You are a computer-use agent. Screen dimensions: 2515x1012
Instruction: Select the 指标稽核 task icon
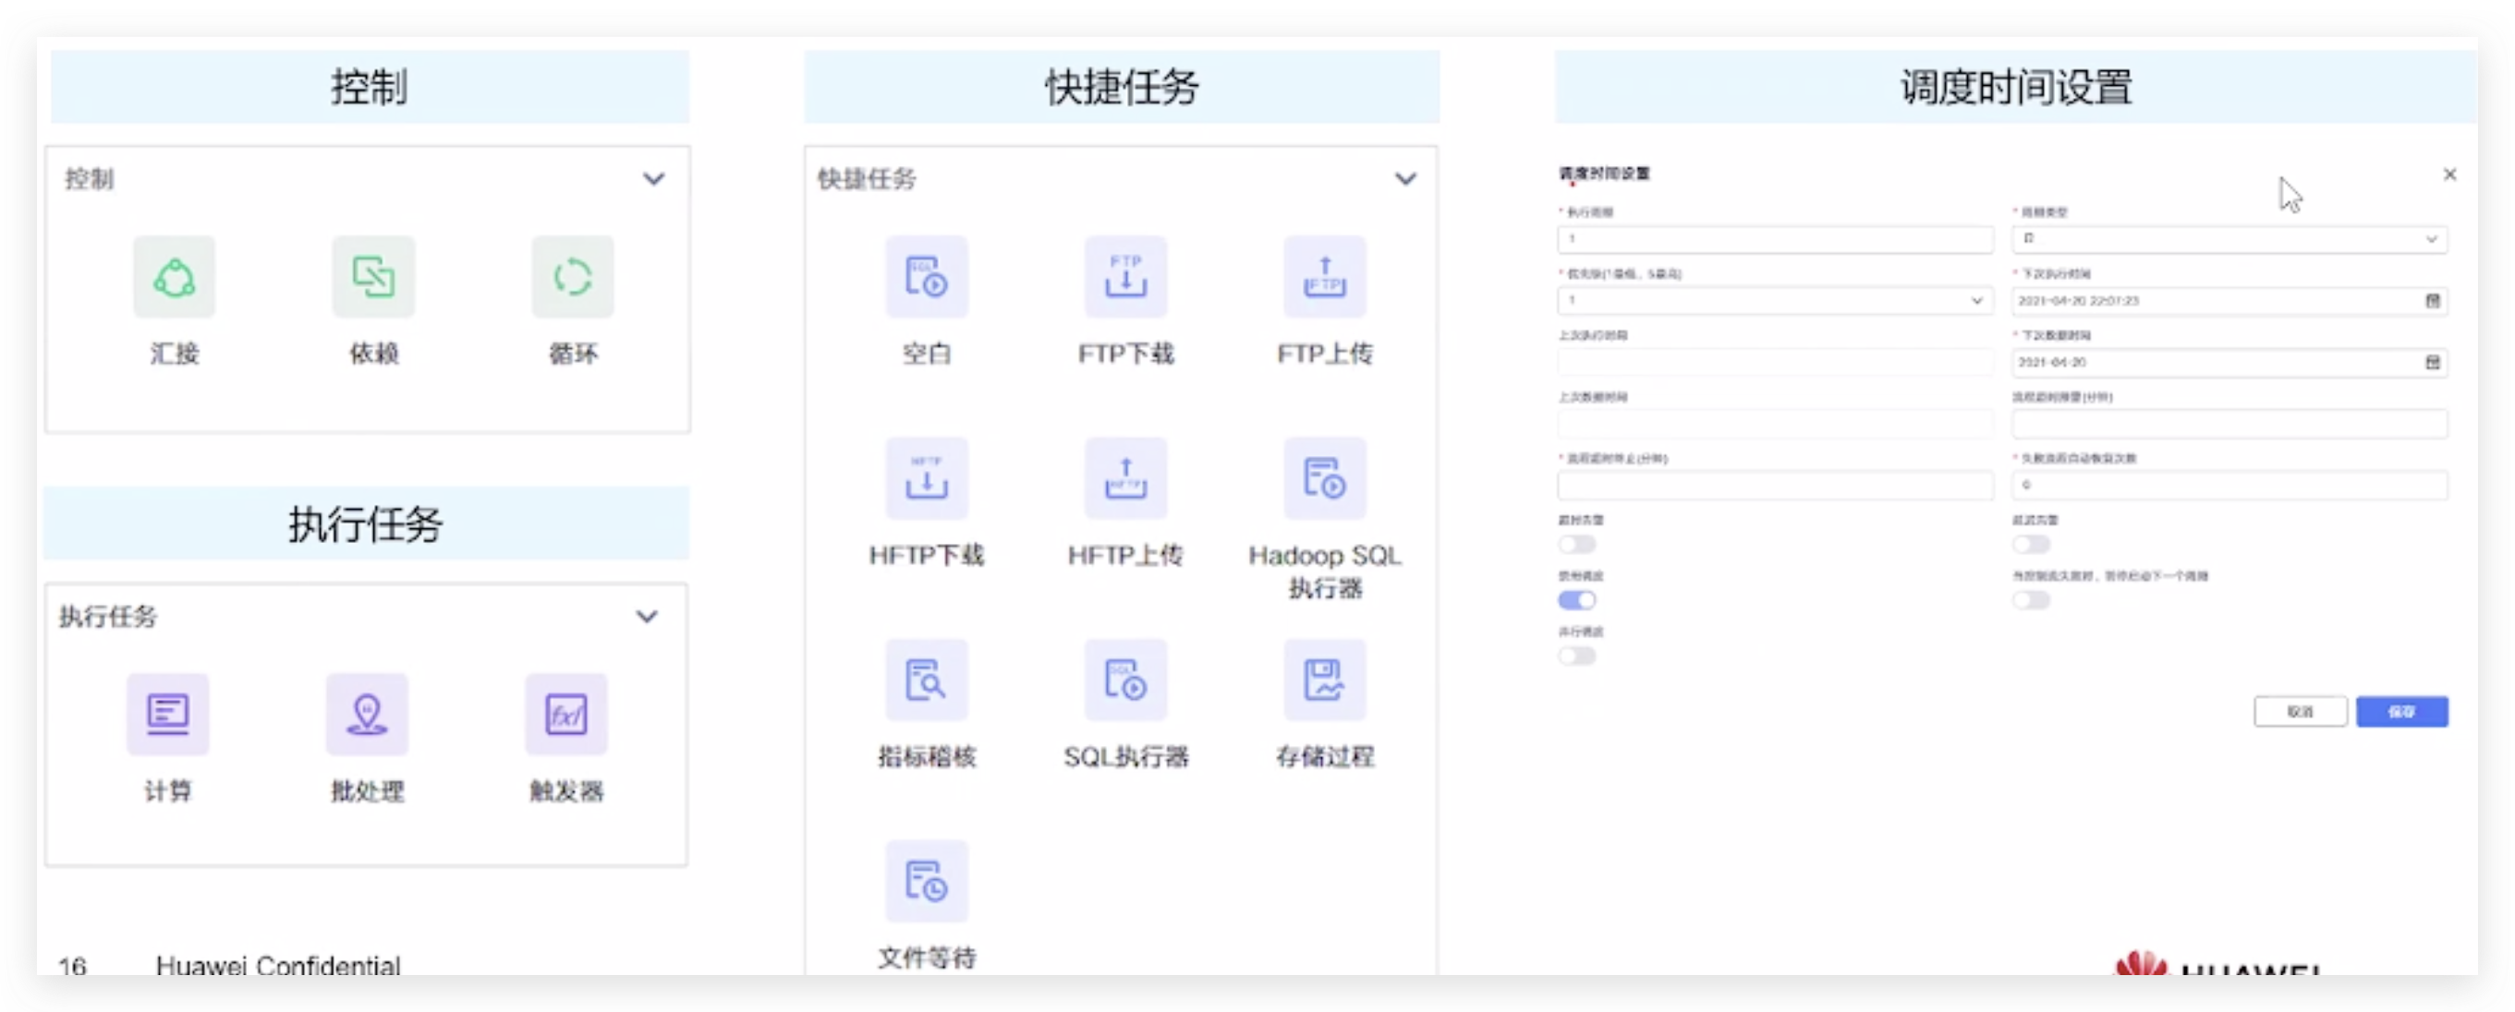(926, 681)
